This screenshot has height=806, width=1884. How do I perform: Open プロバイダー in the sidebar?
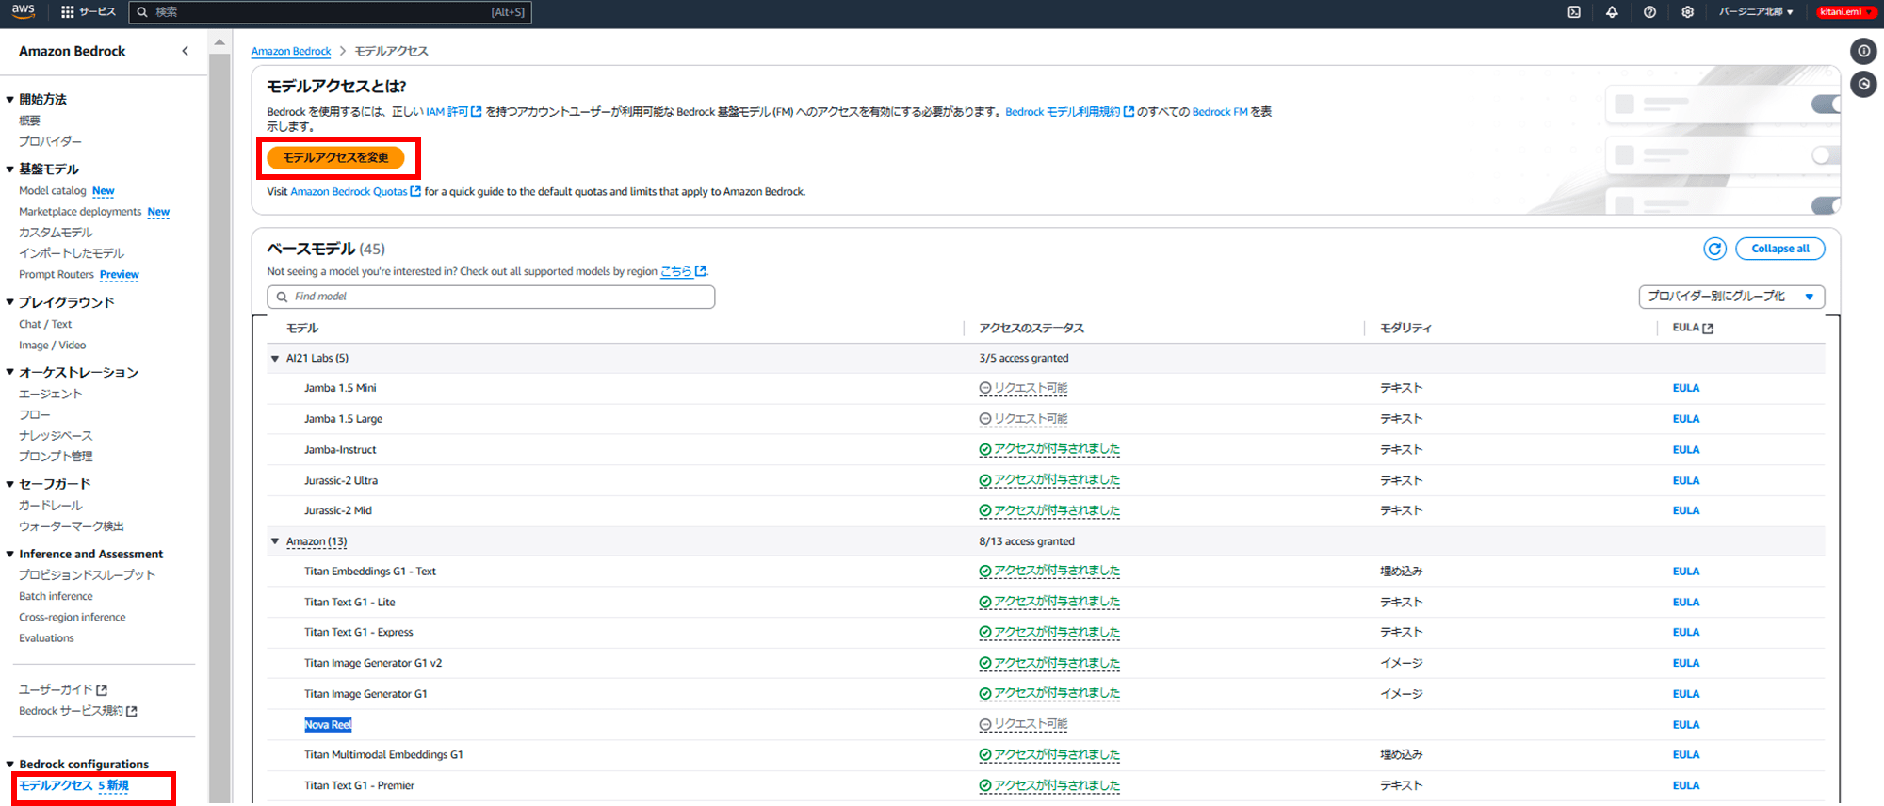(50, 141)
